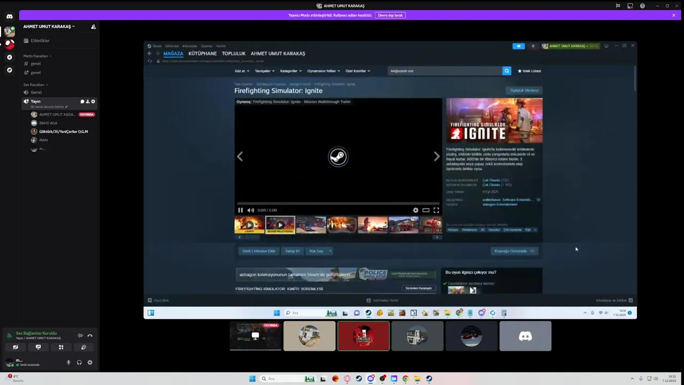Open AHMET UMUT KARAKAŞ profile tab in Steam
Image resolution: width=684 pixels, height=385 pixels.
click(x=278, y=53)
